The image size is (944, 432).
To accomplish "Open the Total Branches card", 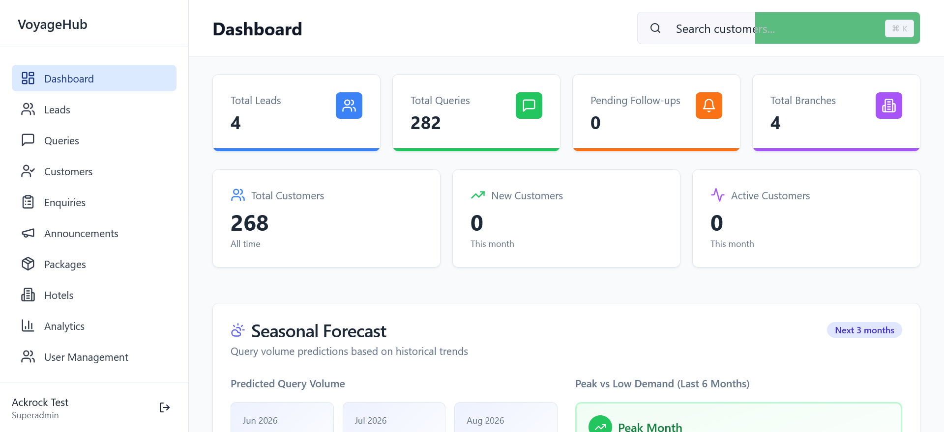I will click(836, 112).
